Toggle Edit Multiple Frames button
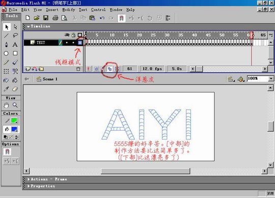 [109, 69]
